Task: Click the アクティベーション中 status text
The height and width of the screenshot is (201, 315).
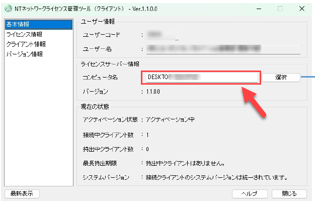Action: [170, 119]
